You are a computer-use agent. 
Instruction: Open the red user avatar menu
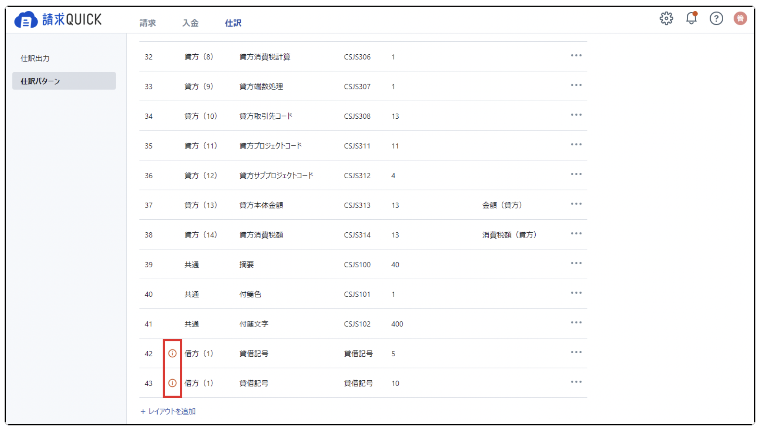(740, 19)
